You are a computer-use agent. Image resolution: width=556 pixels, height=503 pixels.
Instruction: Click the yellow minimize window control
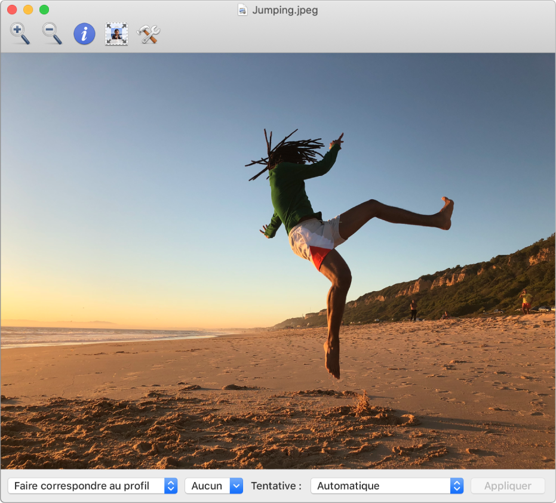(x=28, y=10)
